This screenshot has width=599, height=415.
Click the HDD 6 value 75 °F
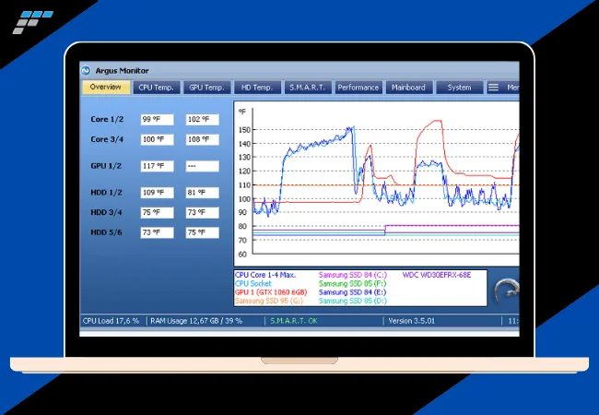(x=203, y=232)
